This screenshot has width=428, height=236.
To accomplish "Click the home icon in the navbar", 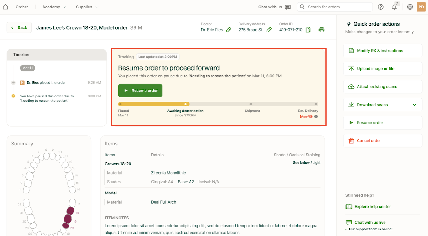I will click(5, 7).
